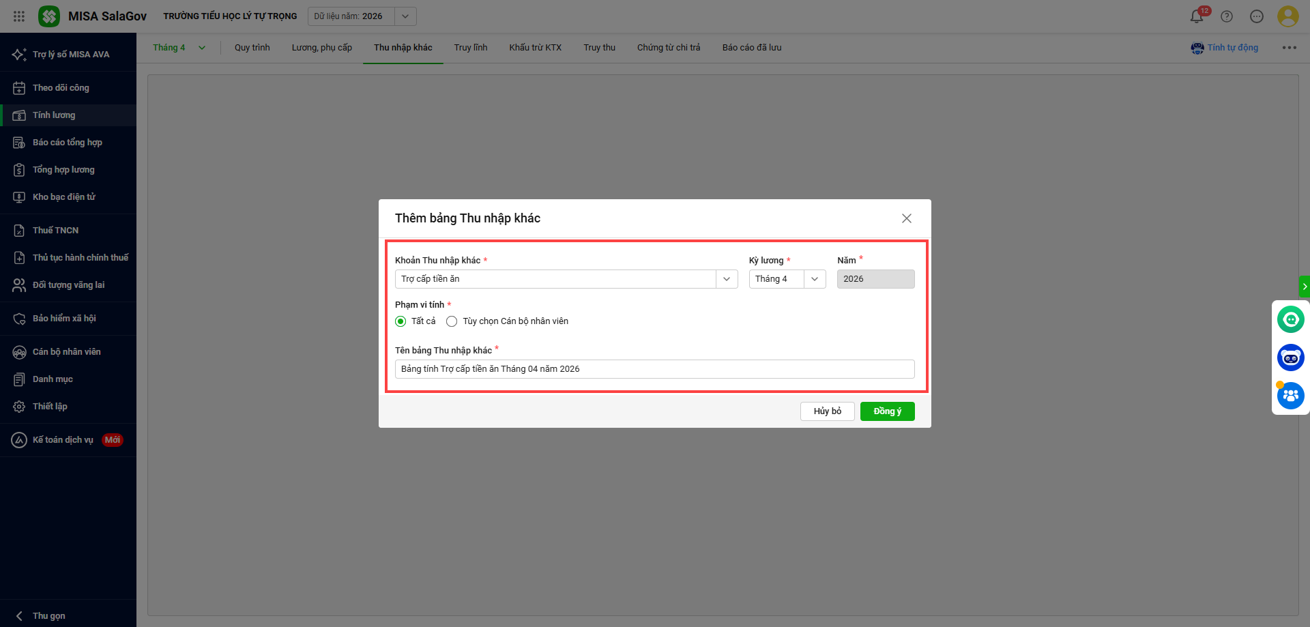Switch to the 'Lương, phụ cấp' tab
This screenshot has height=627, width=1310.
[x=321, y=48]
